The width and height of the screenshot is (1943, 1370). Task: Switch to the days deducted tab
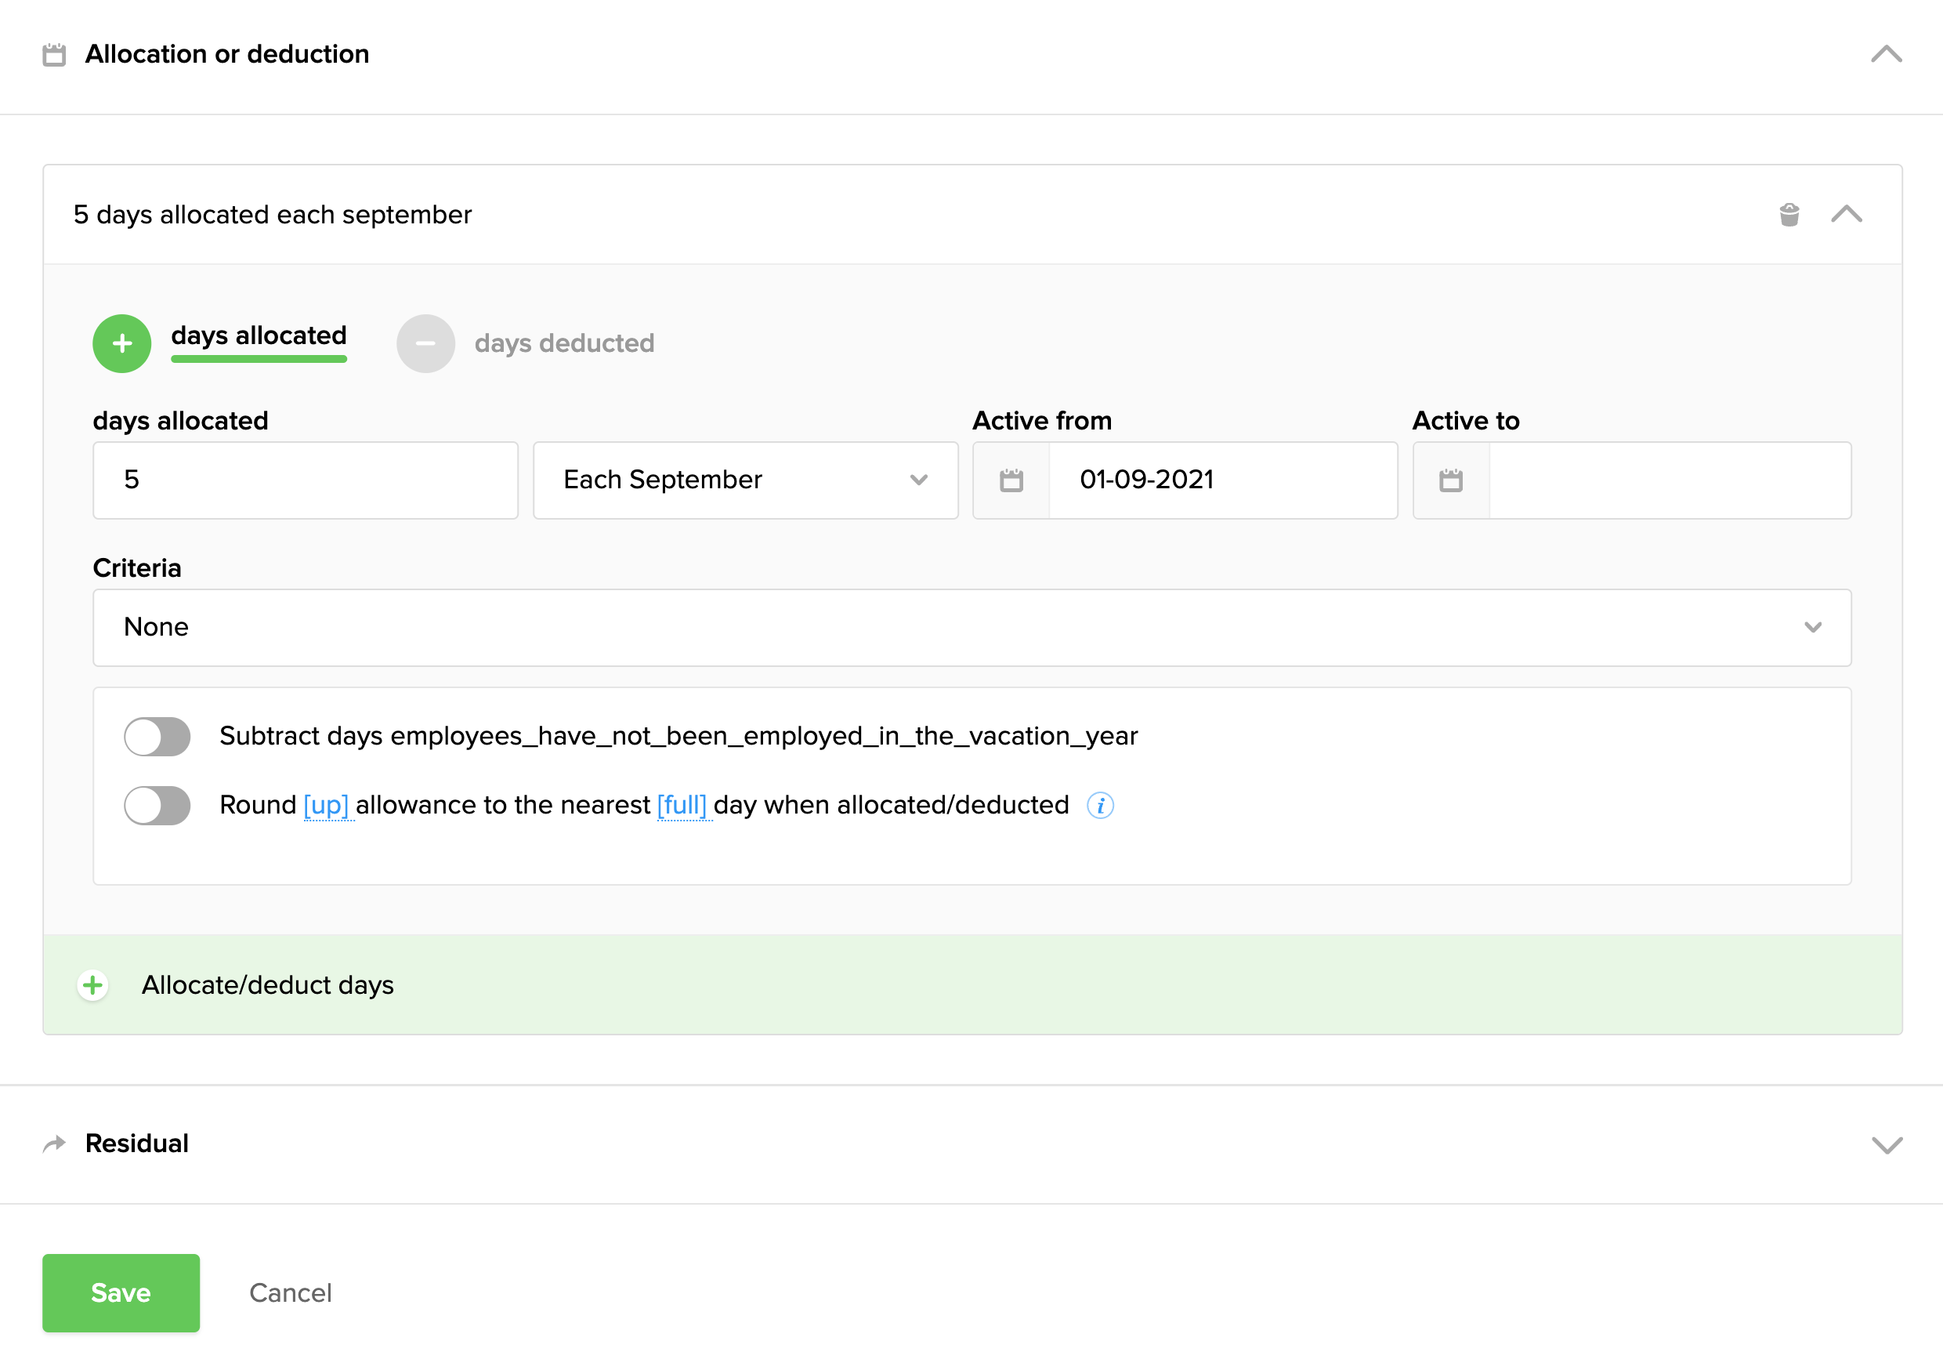[563, 344]
